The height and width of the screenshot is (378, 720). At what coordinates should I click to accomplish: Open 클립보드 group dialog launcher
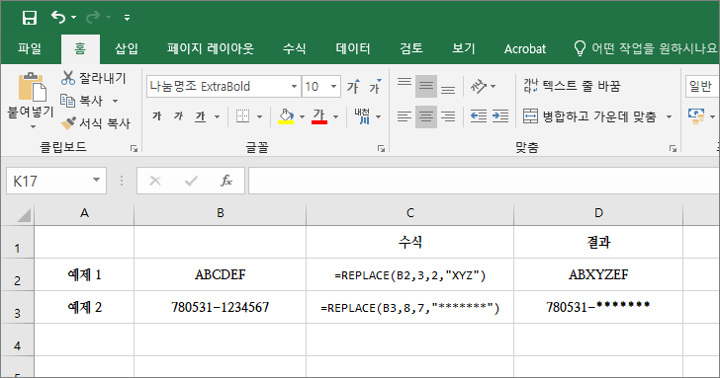click(134, 148)
